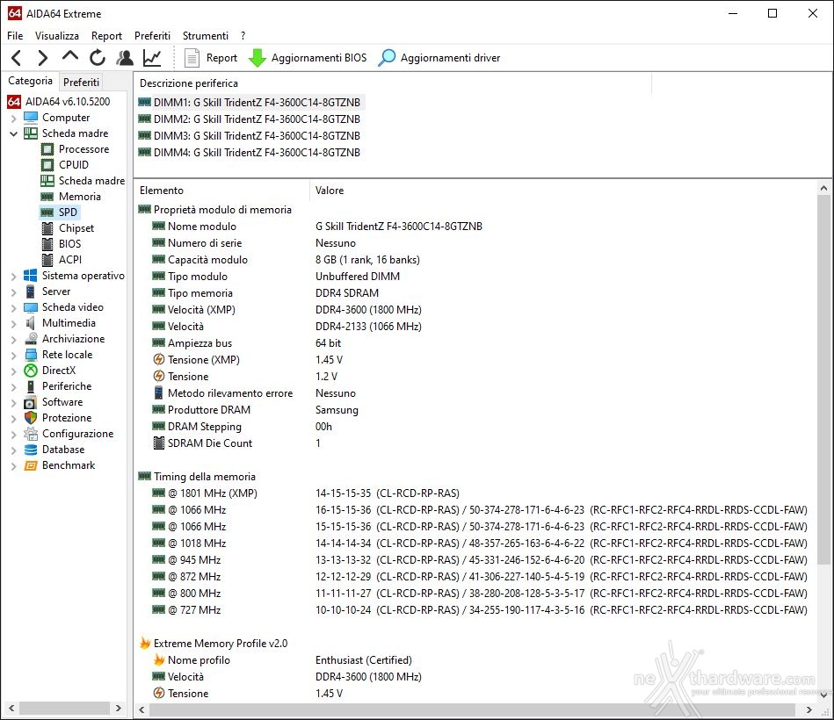Open the graph chart toolbar icon
The height and width of the screenshot is (720, 834).
click(152, 57)
